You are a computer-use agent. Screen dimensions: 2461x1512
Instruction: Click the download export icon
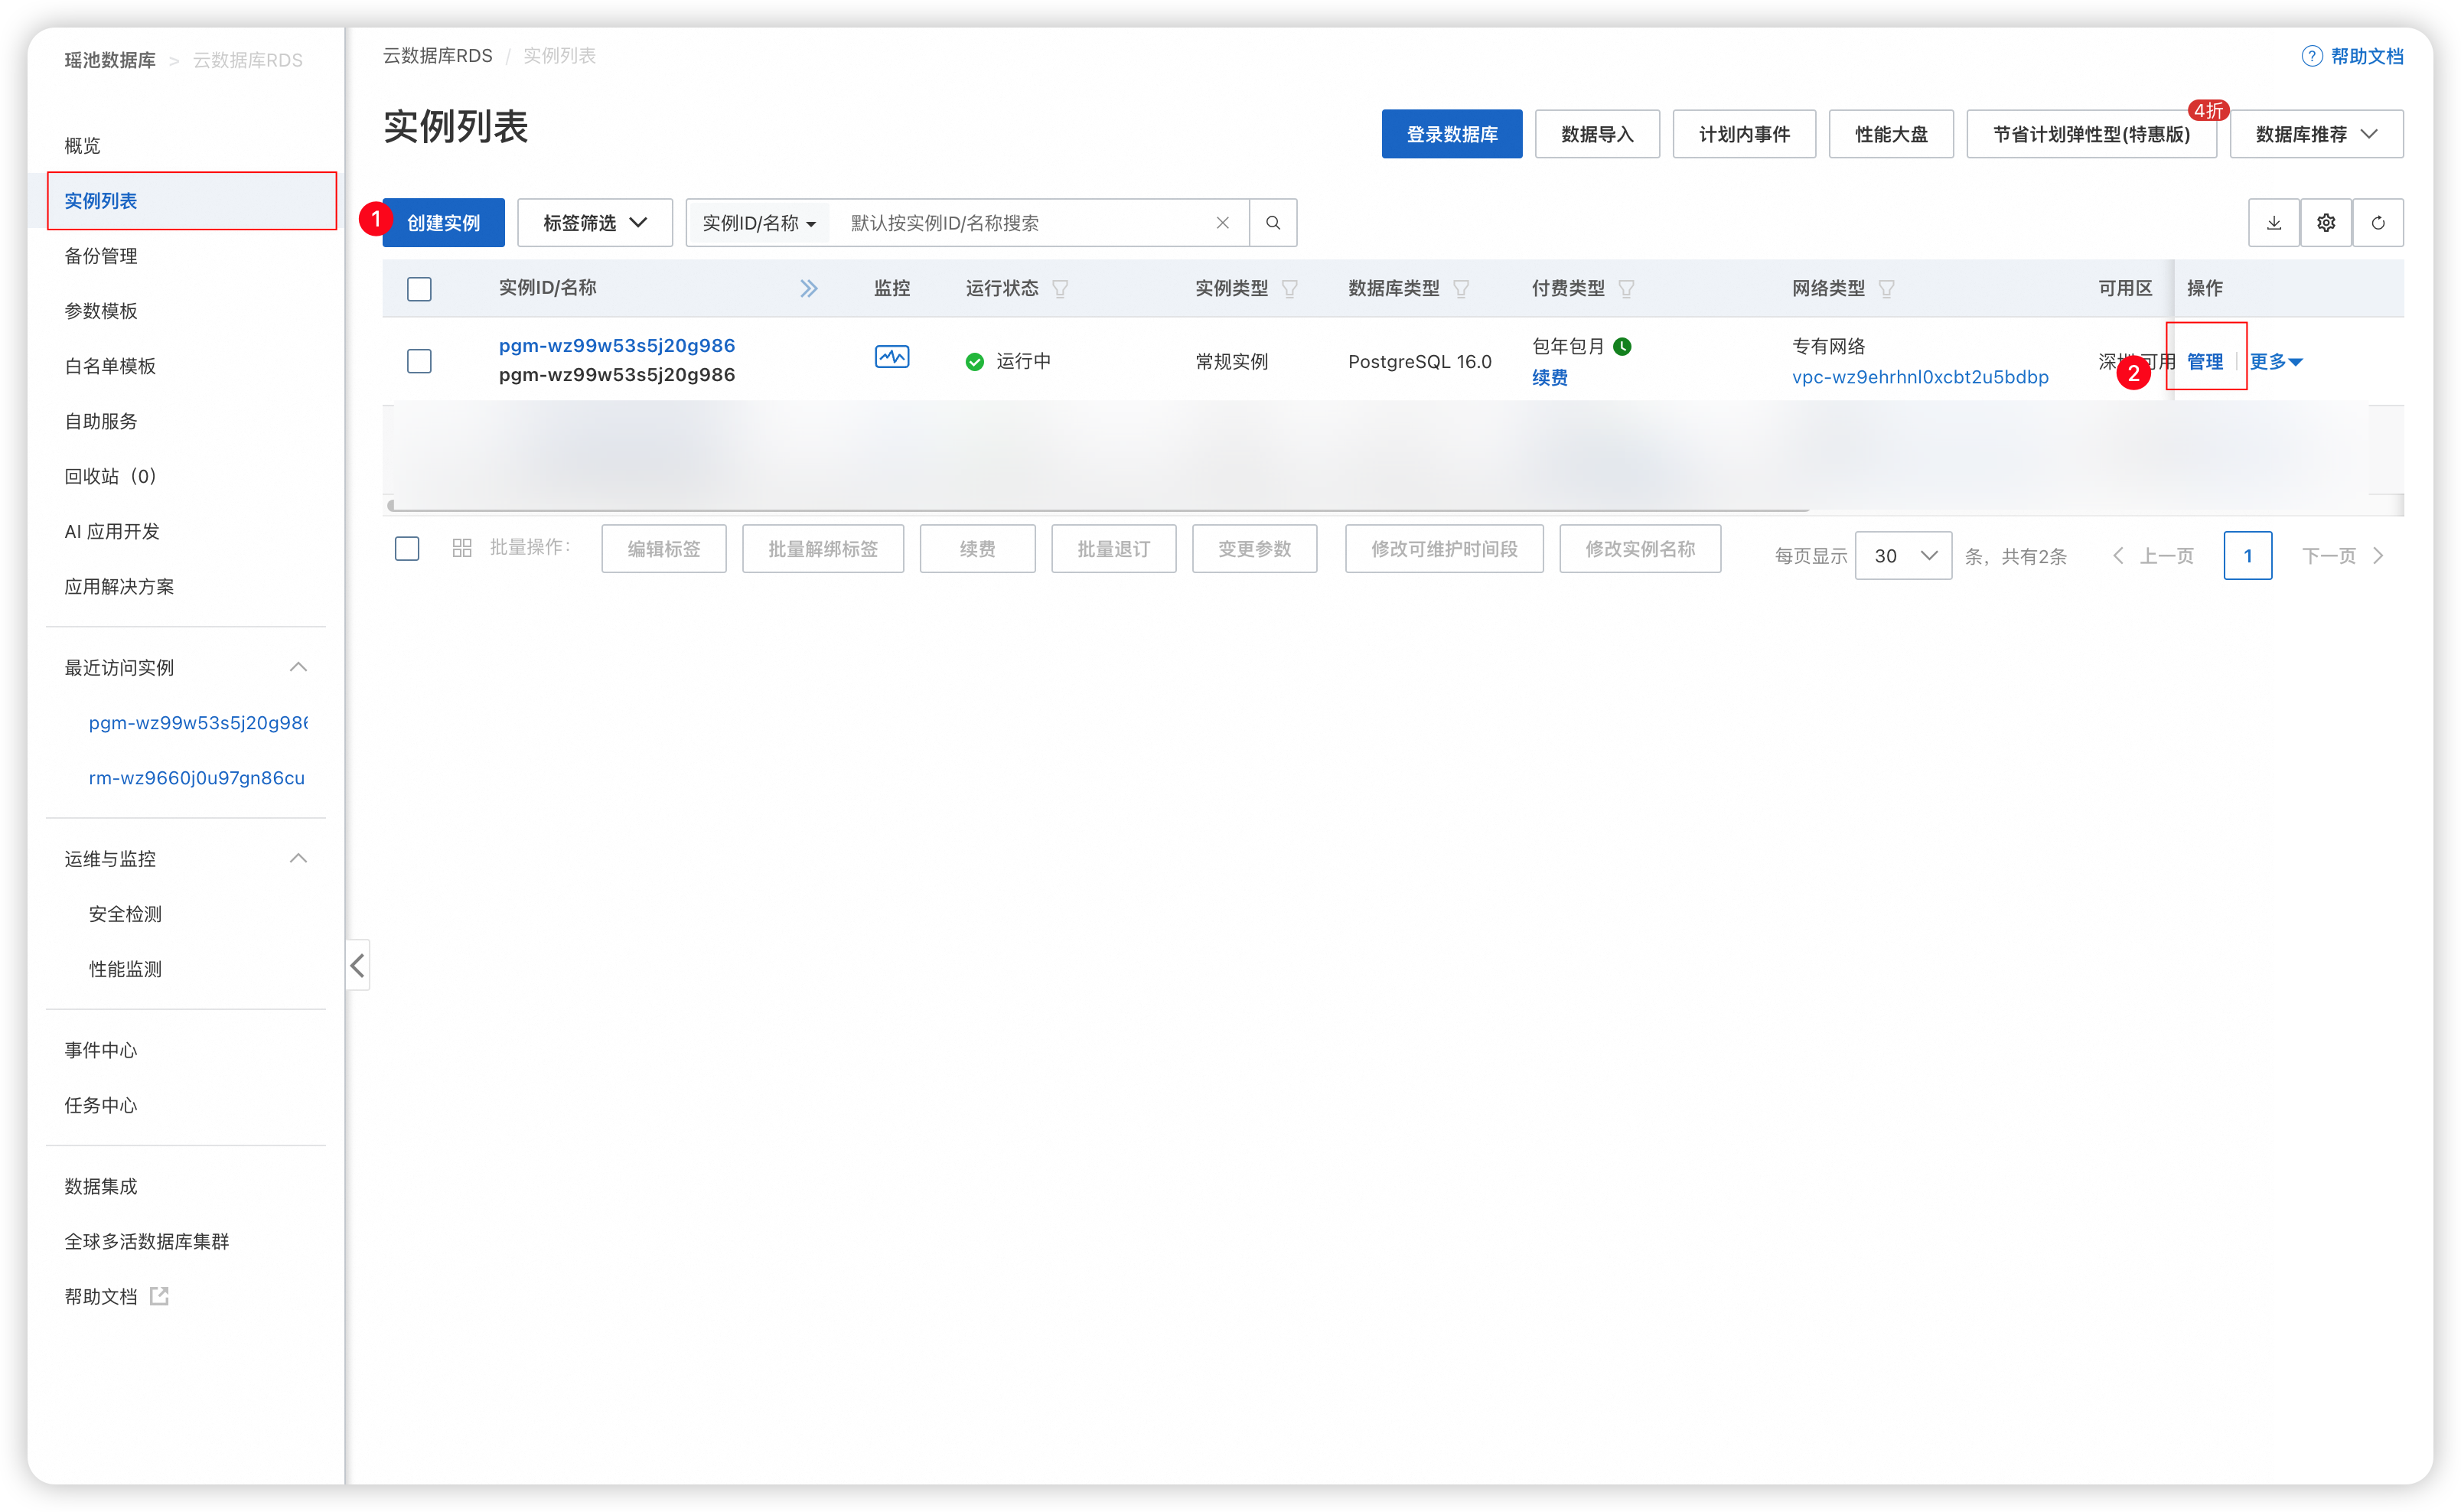pos(2273,223)
